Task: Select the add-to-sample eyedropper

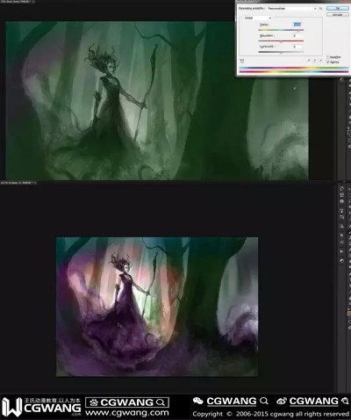Action: [315, 61]
